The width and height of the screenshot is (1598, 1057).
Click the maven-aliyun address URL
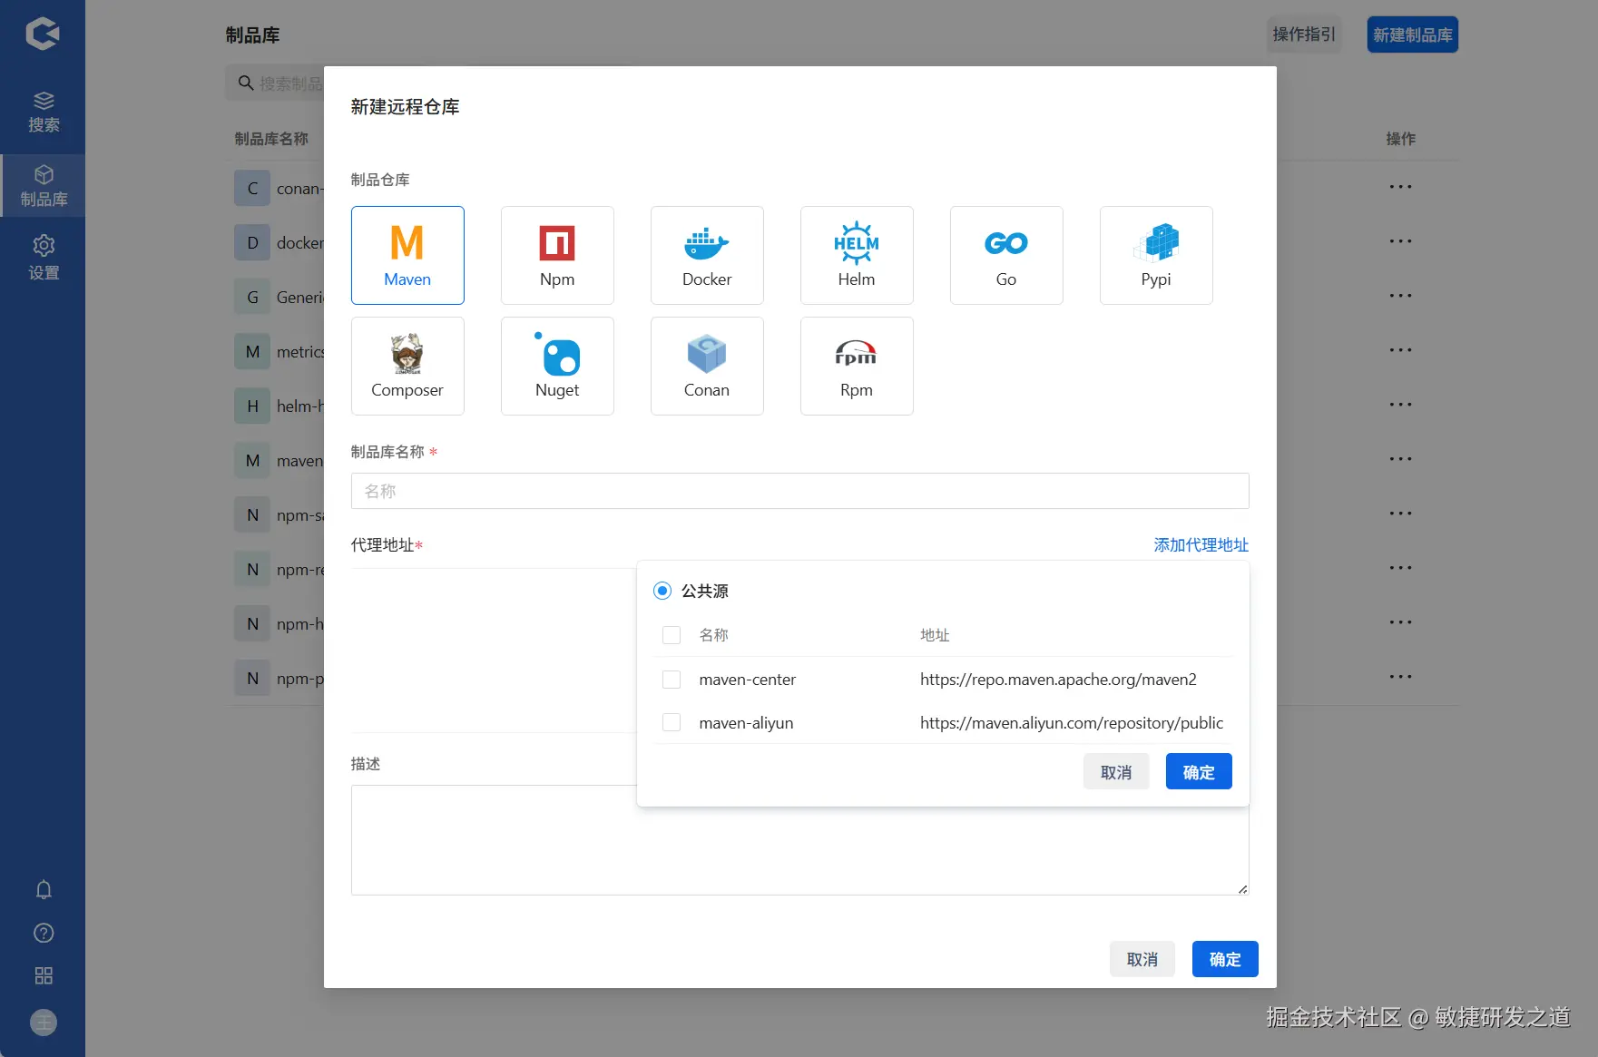coord(1072,723)
